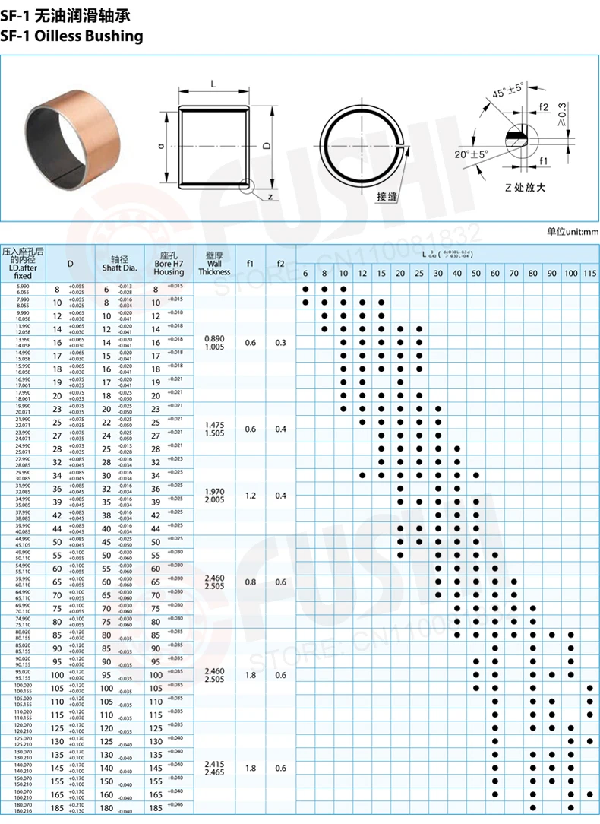Click the f1 value '0.8'
Screen dimensions: 600x824
(x=251, y=582)
